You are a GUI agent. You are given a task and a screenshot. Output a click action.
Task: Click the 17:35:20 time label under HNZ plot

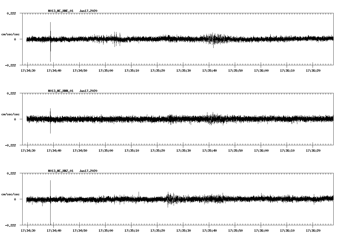tap(158, 231)
